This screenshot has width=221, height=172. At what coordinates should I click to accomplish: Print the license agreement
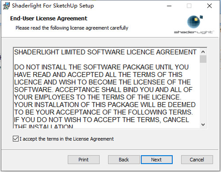click(x=84, y=160)
